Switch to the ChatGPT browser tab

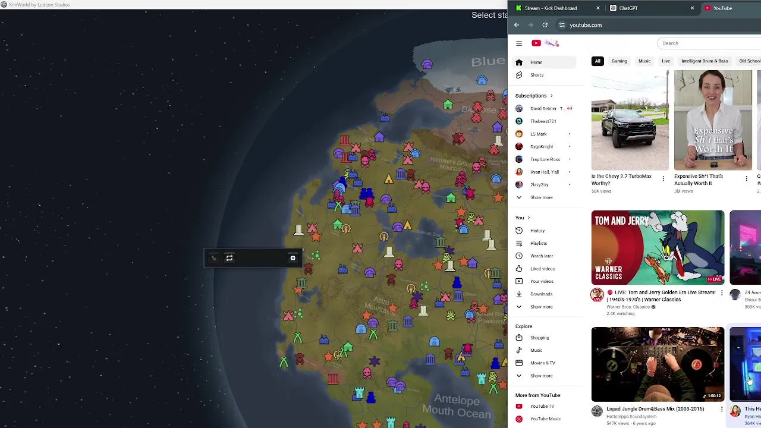pos(628,8)
